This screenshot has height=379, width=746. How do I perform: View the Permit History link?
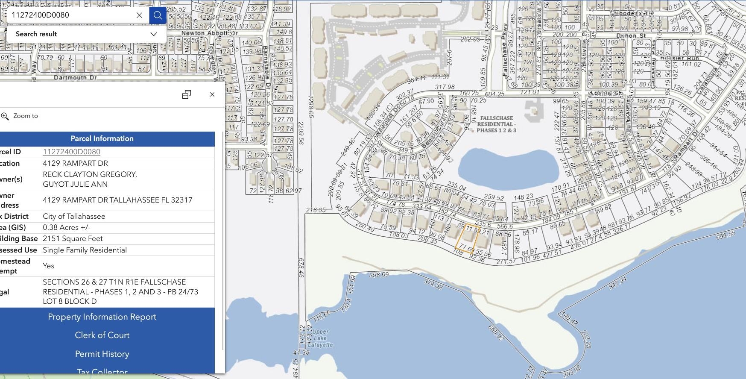coord(102,354)
